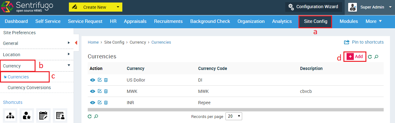Open Service Request menu
Viewport: 395px width, 123px height.
point(85,21)
